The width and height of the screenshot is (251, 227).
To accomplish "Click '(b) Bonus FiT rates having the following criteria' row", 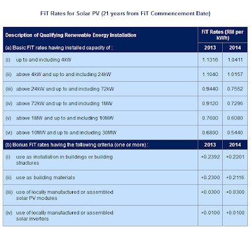I will click(x=77, y=145).
